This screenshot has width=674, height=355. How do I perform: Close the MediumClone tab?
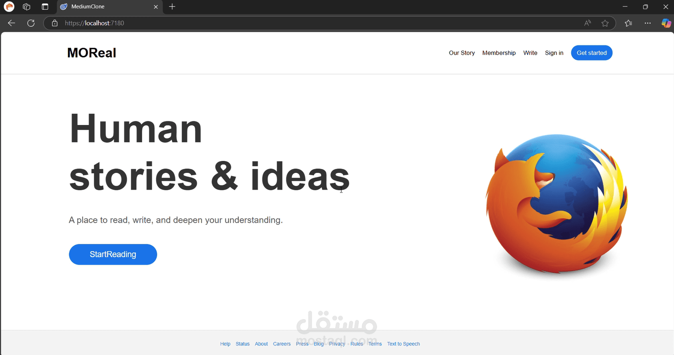point(156,7)
